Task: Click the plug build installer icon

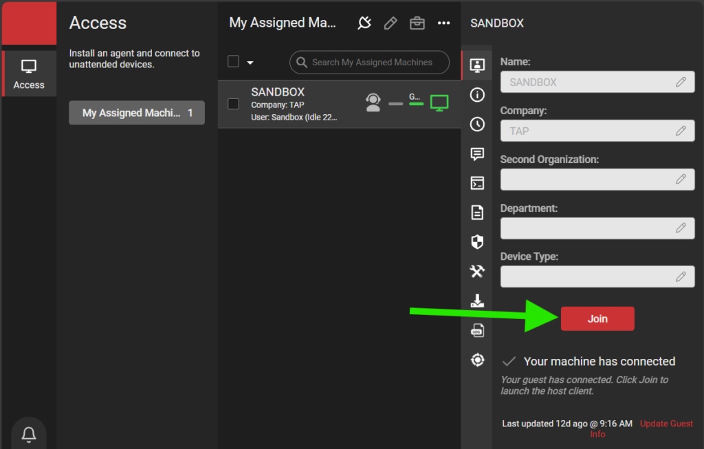Action: [364, 23]
